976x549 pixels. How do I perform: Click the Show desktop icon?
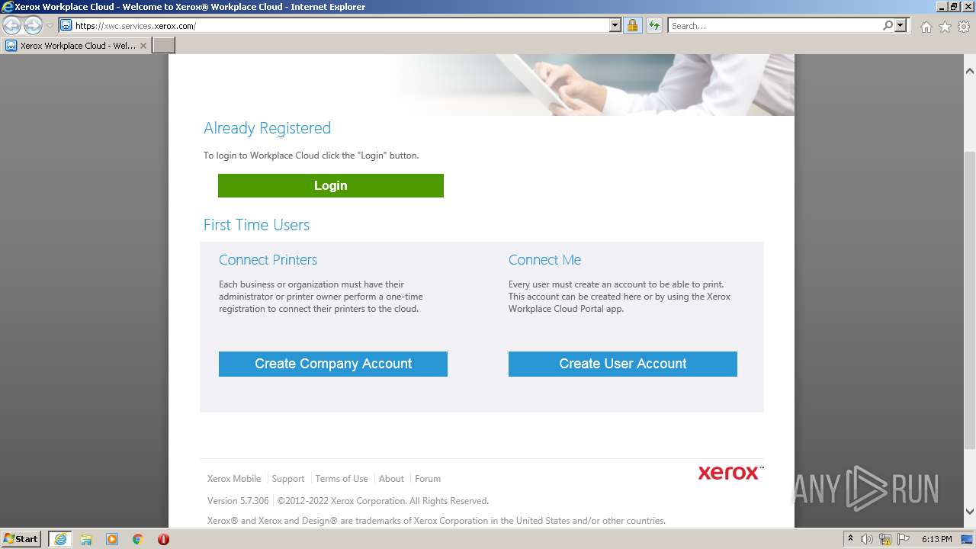coord(968,539)
